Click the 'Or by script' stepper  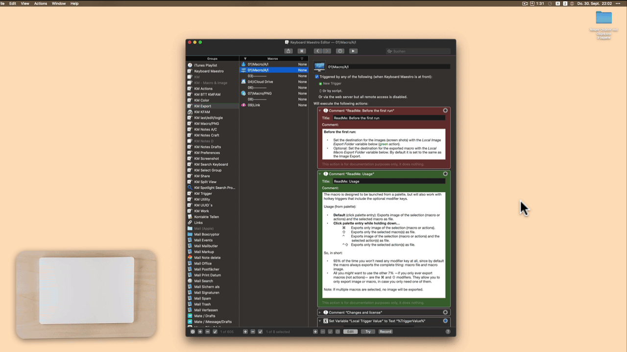(320, 90)
